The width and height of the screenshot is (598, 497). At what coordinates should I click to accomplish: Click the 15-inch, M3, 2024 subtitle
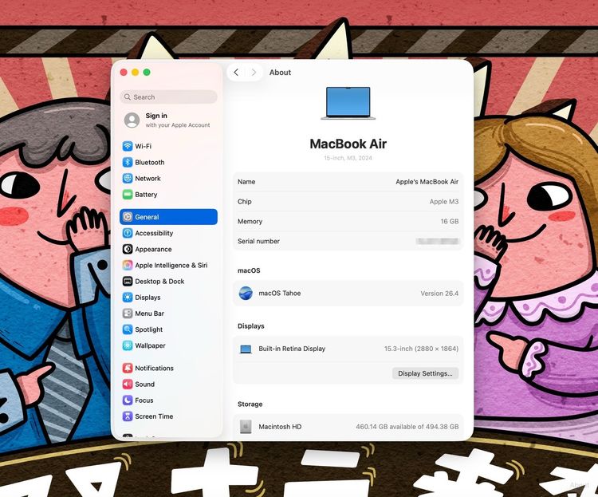pyautogui.click(x=348, y=158)
